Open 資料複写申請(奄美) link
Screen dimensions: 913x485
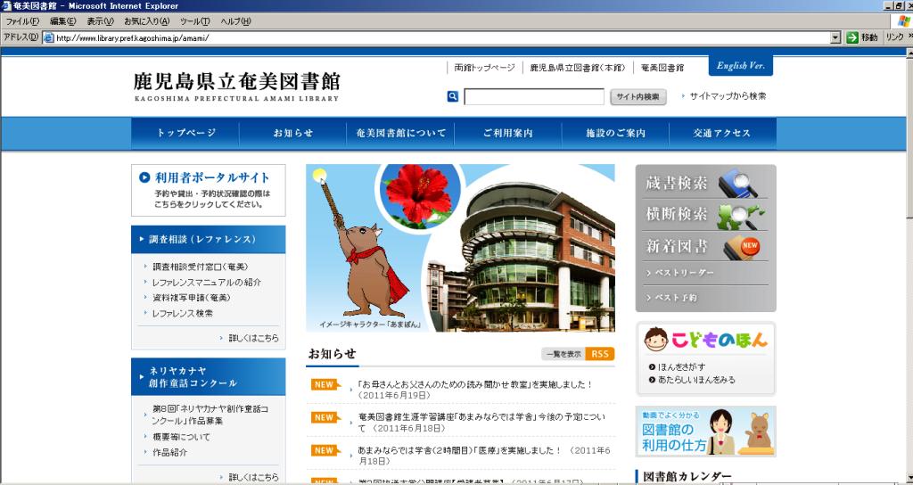192,298
